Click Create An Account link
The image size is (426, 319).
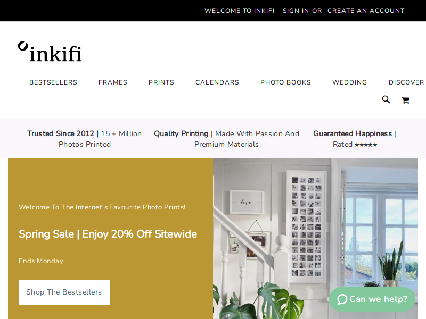(366, 11)
